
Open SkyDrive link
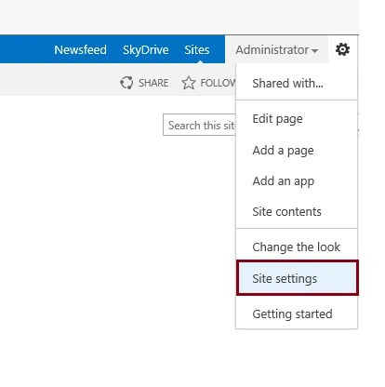point(146,50)
